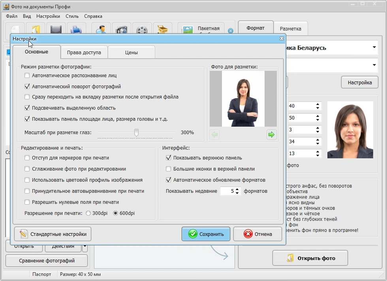The height and width of the screenshot is (281, 387).
Task: Uncheck Показывать верхнюю панель
Action: coord(169,158)
